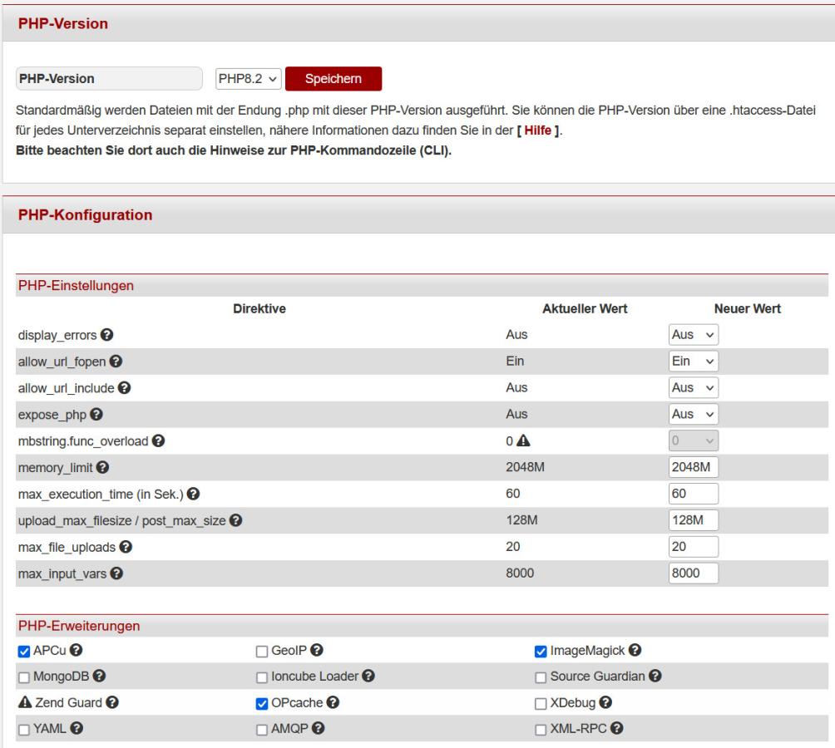Expand allow_url_fopen new value dropdown
Viewport: 835px width, 748px height.
coord(693,362)
